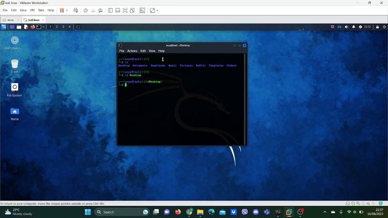Open the VMware Help menu

[x=51, y=10]
